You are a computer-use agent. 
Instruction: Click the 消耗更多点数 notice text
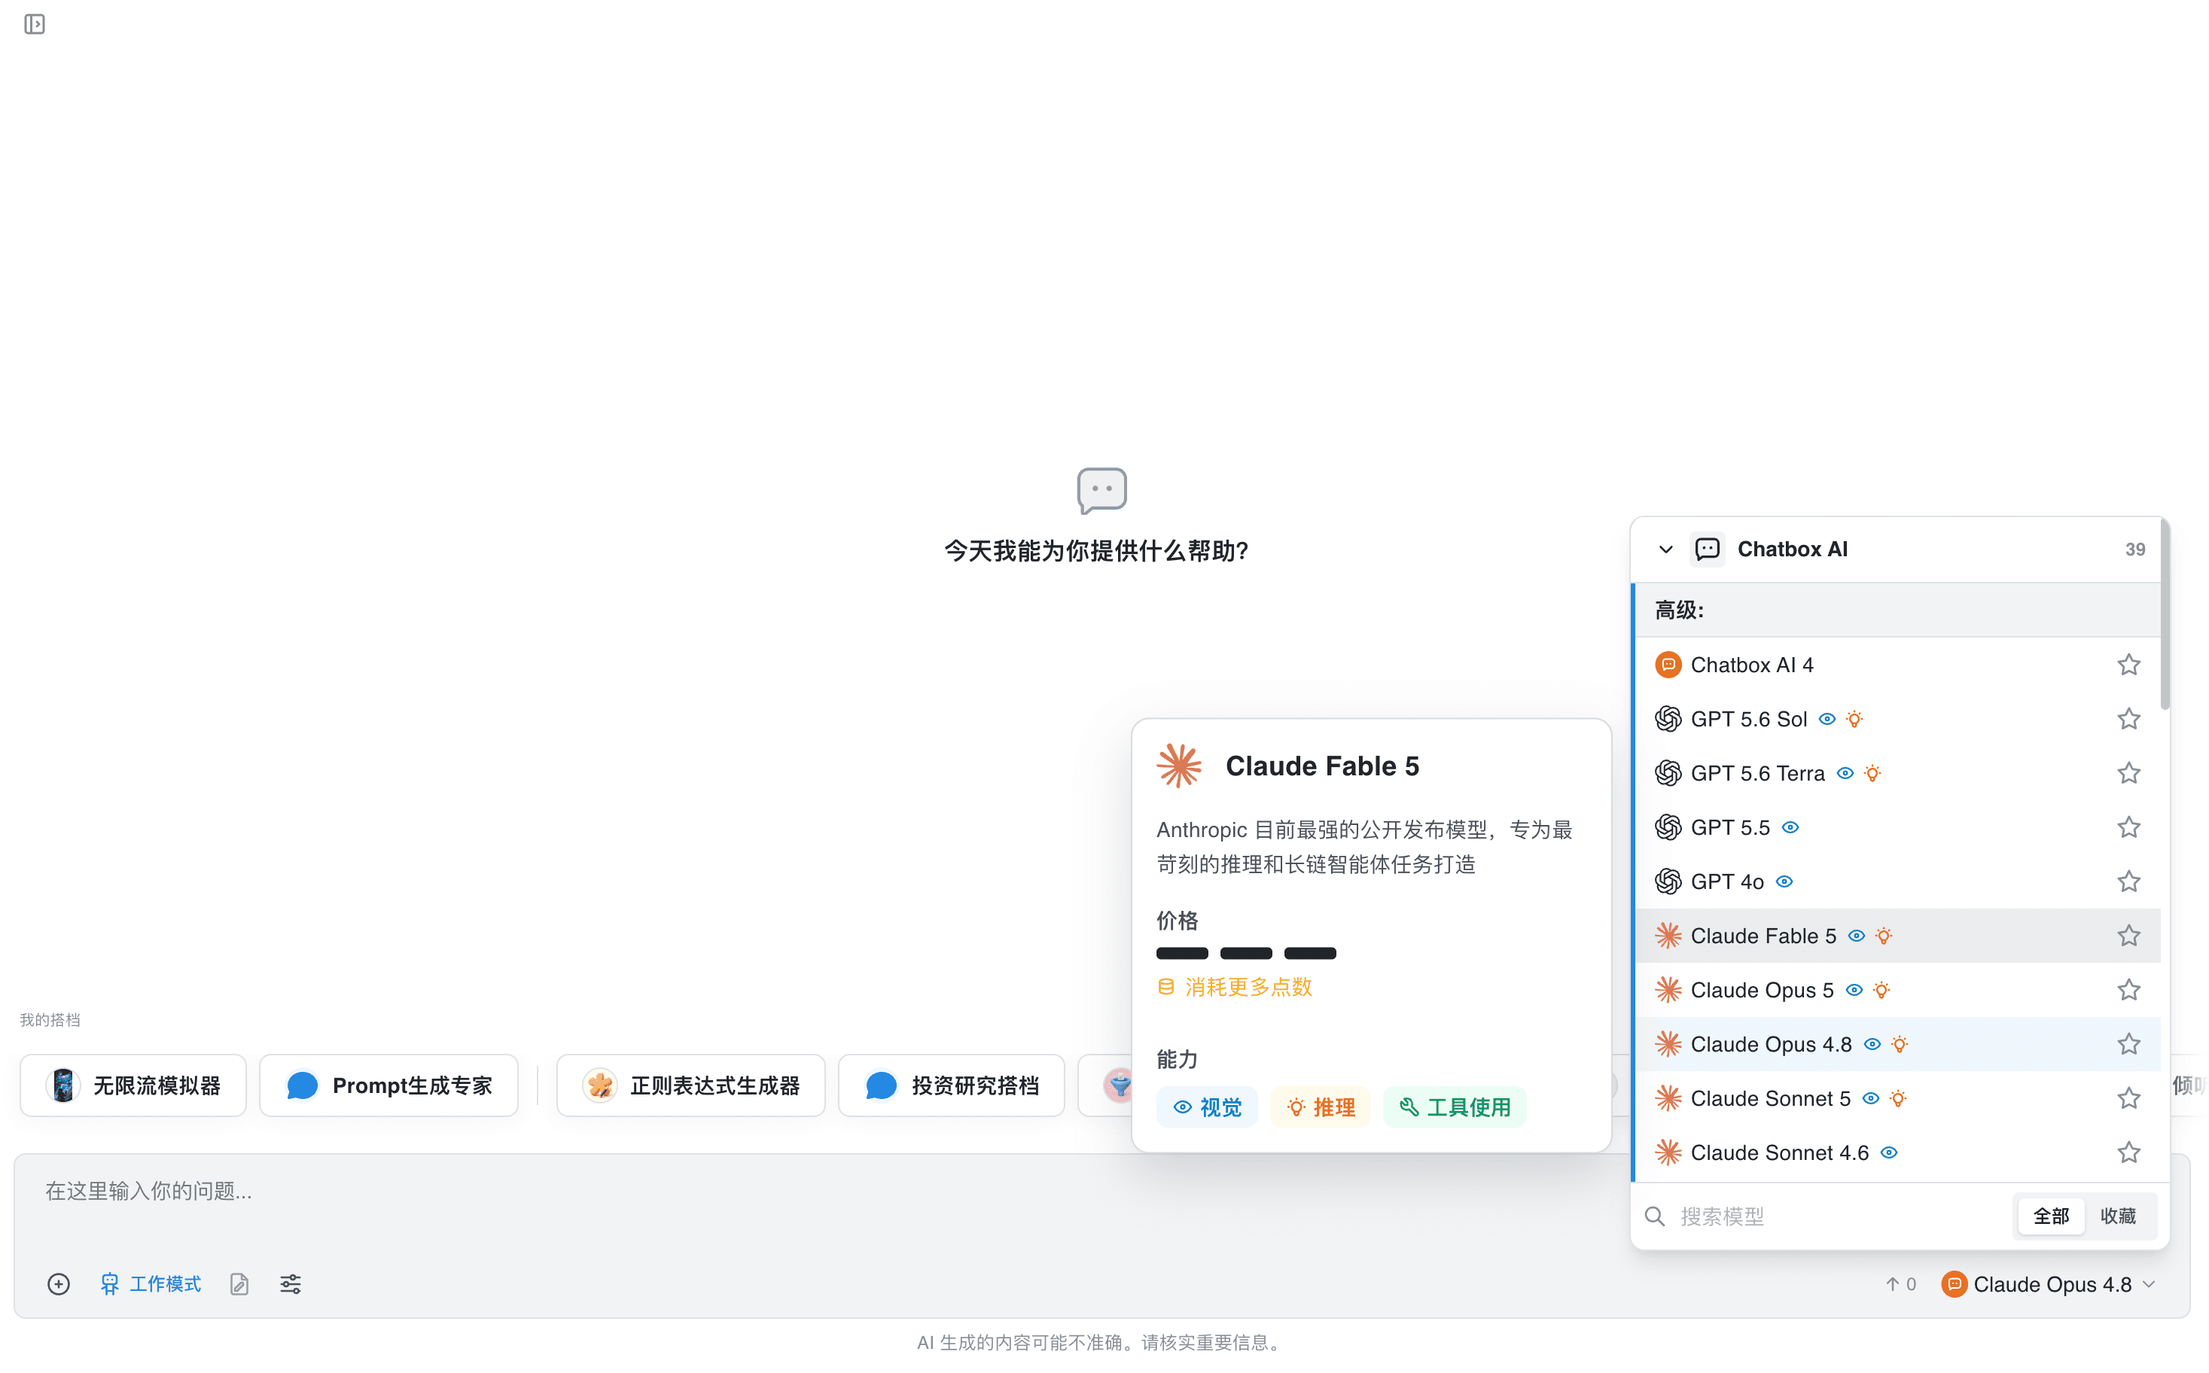click(x=1248, y=987)
